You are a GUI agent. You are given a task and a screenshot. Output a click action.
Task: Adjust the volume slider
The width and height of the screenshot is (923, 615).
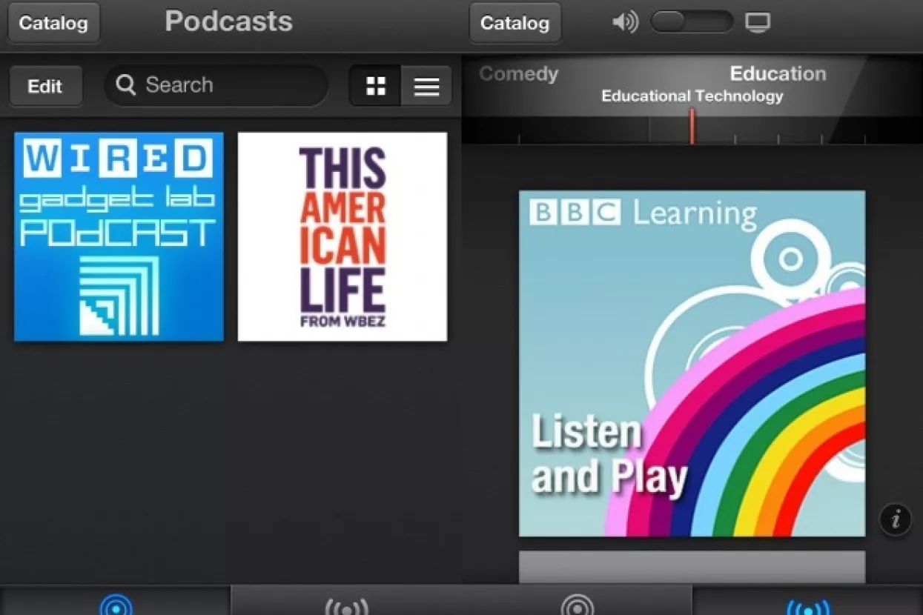(x=691, y=22)
